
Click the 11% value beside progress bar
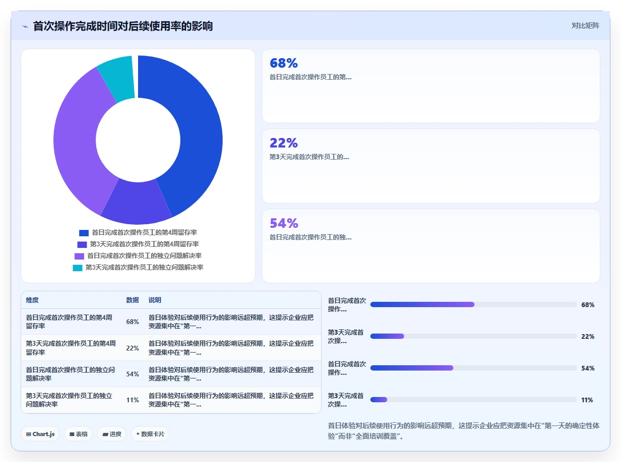tap(587, 400)
